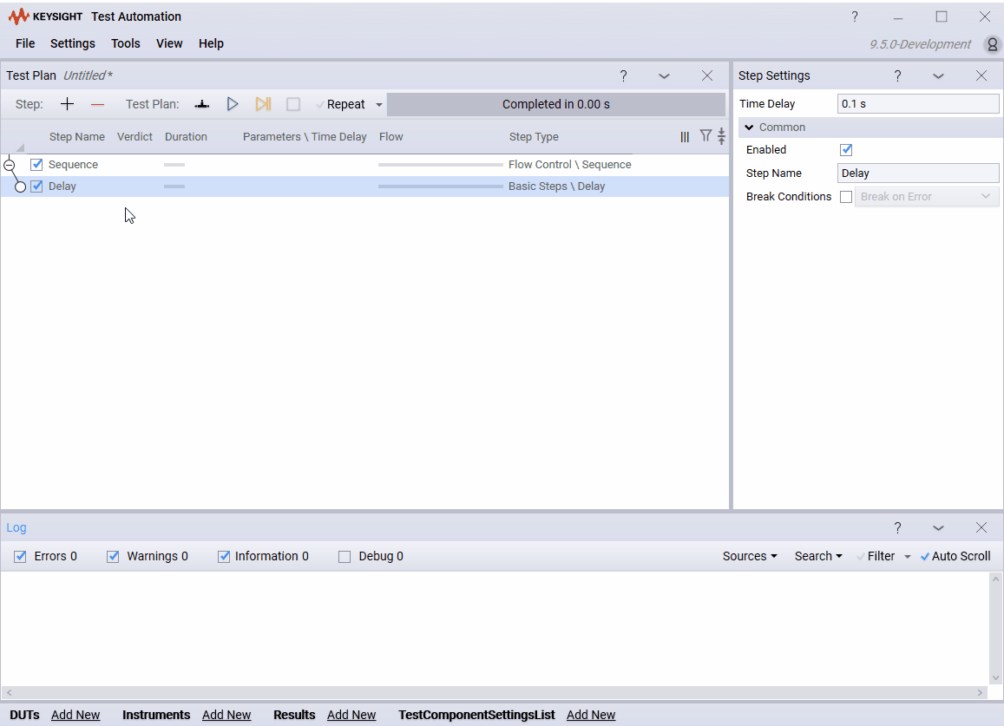Screen dimensions: 1004x726
Task: Close the Log panel
Action: point(981,527)
